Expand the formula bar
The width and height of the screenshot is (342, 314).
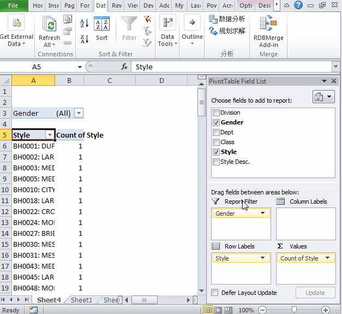coord(335,67)
